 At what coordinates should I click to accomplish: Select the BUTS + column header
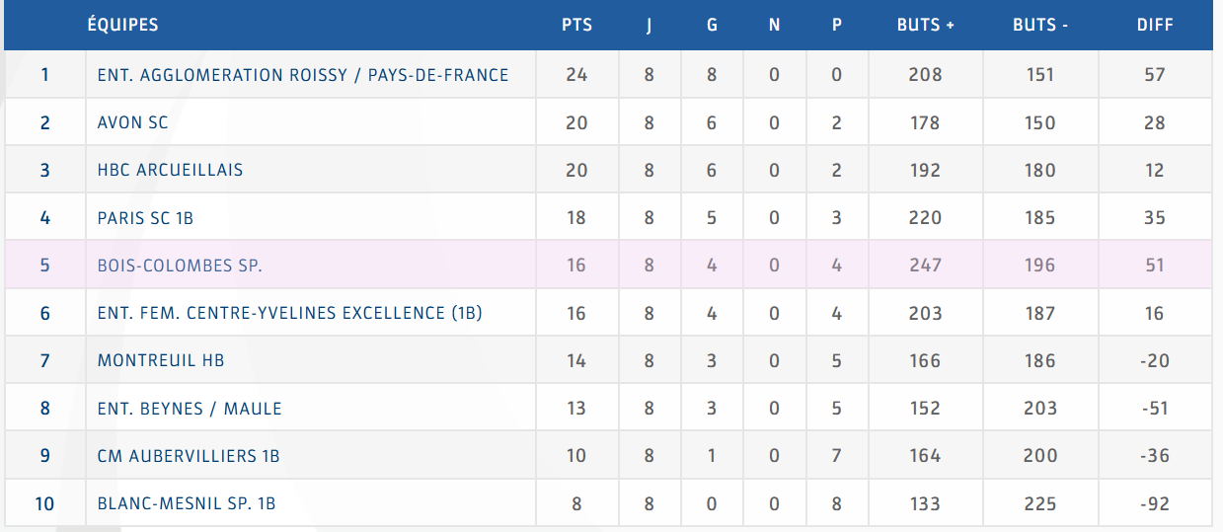926,26
